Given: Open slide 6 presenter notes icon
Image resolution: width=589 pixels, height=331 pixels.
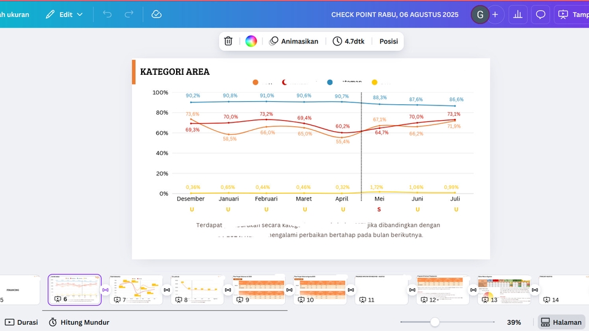Looking at the screenshot, I should click(58, 300).
